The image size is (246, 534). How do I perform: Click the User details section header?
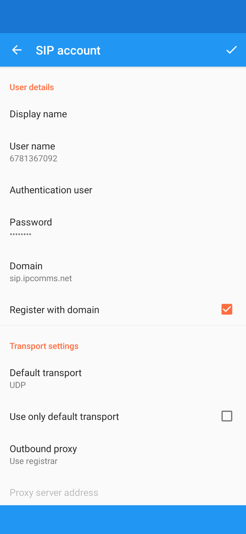[x=32, y=87]
